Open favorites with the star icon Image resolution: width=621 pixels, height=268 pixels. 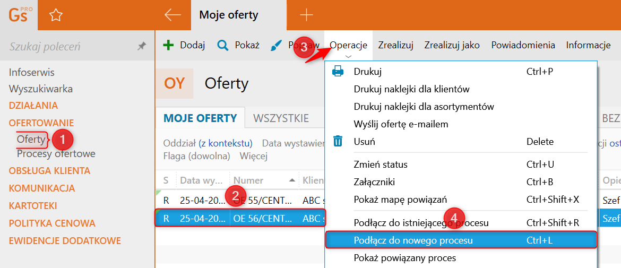point(56,15)
